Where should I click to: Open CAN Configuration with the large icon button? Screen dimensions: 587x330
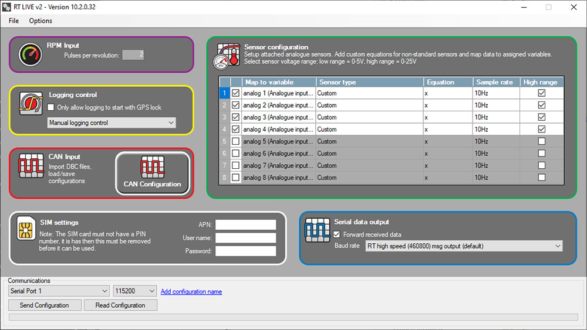153,173
